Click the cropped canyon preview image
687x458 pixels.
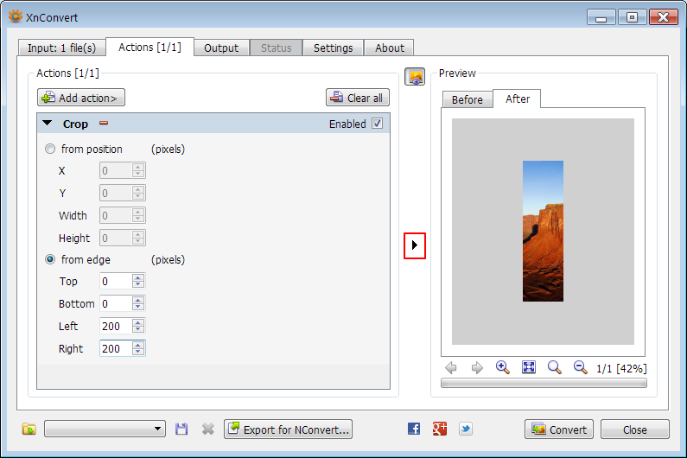coord(543,231)
